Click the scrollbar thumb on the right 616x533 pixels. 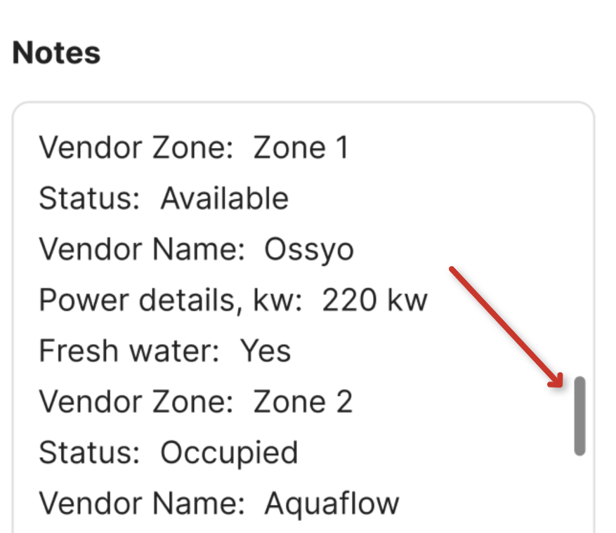579,414
